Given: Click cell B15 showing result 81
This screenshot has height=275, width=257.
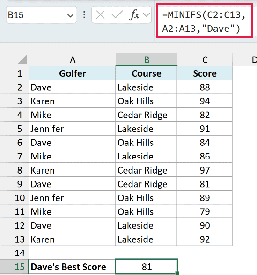Looking at the screenshot, I should pos(147,267).
